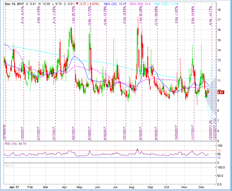Click the close value "C: 9.81"
Viewport: 232px width, 191px height.
pyautogui.click(x=69, y=4)
